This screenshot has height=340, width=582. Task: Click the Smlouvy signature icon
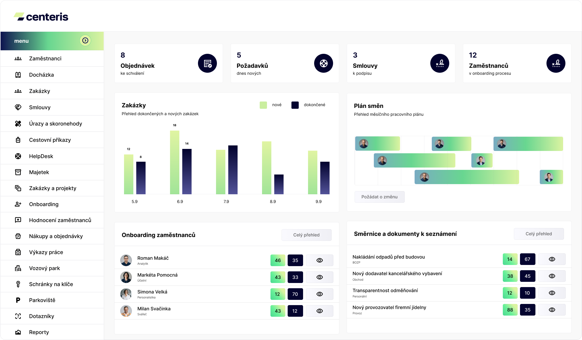click(x=440, y=63)
